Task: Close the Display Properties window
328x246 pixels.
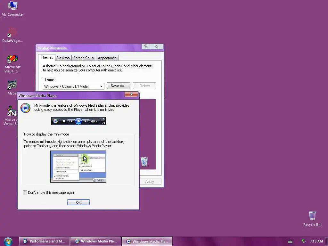Action: point(156,46)
